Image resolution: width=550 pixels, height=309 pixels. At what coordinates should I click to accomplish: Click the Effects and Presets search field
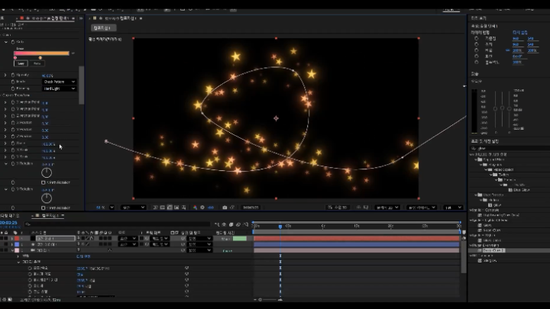pos(510,148)
